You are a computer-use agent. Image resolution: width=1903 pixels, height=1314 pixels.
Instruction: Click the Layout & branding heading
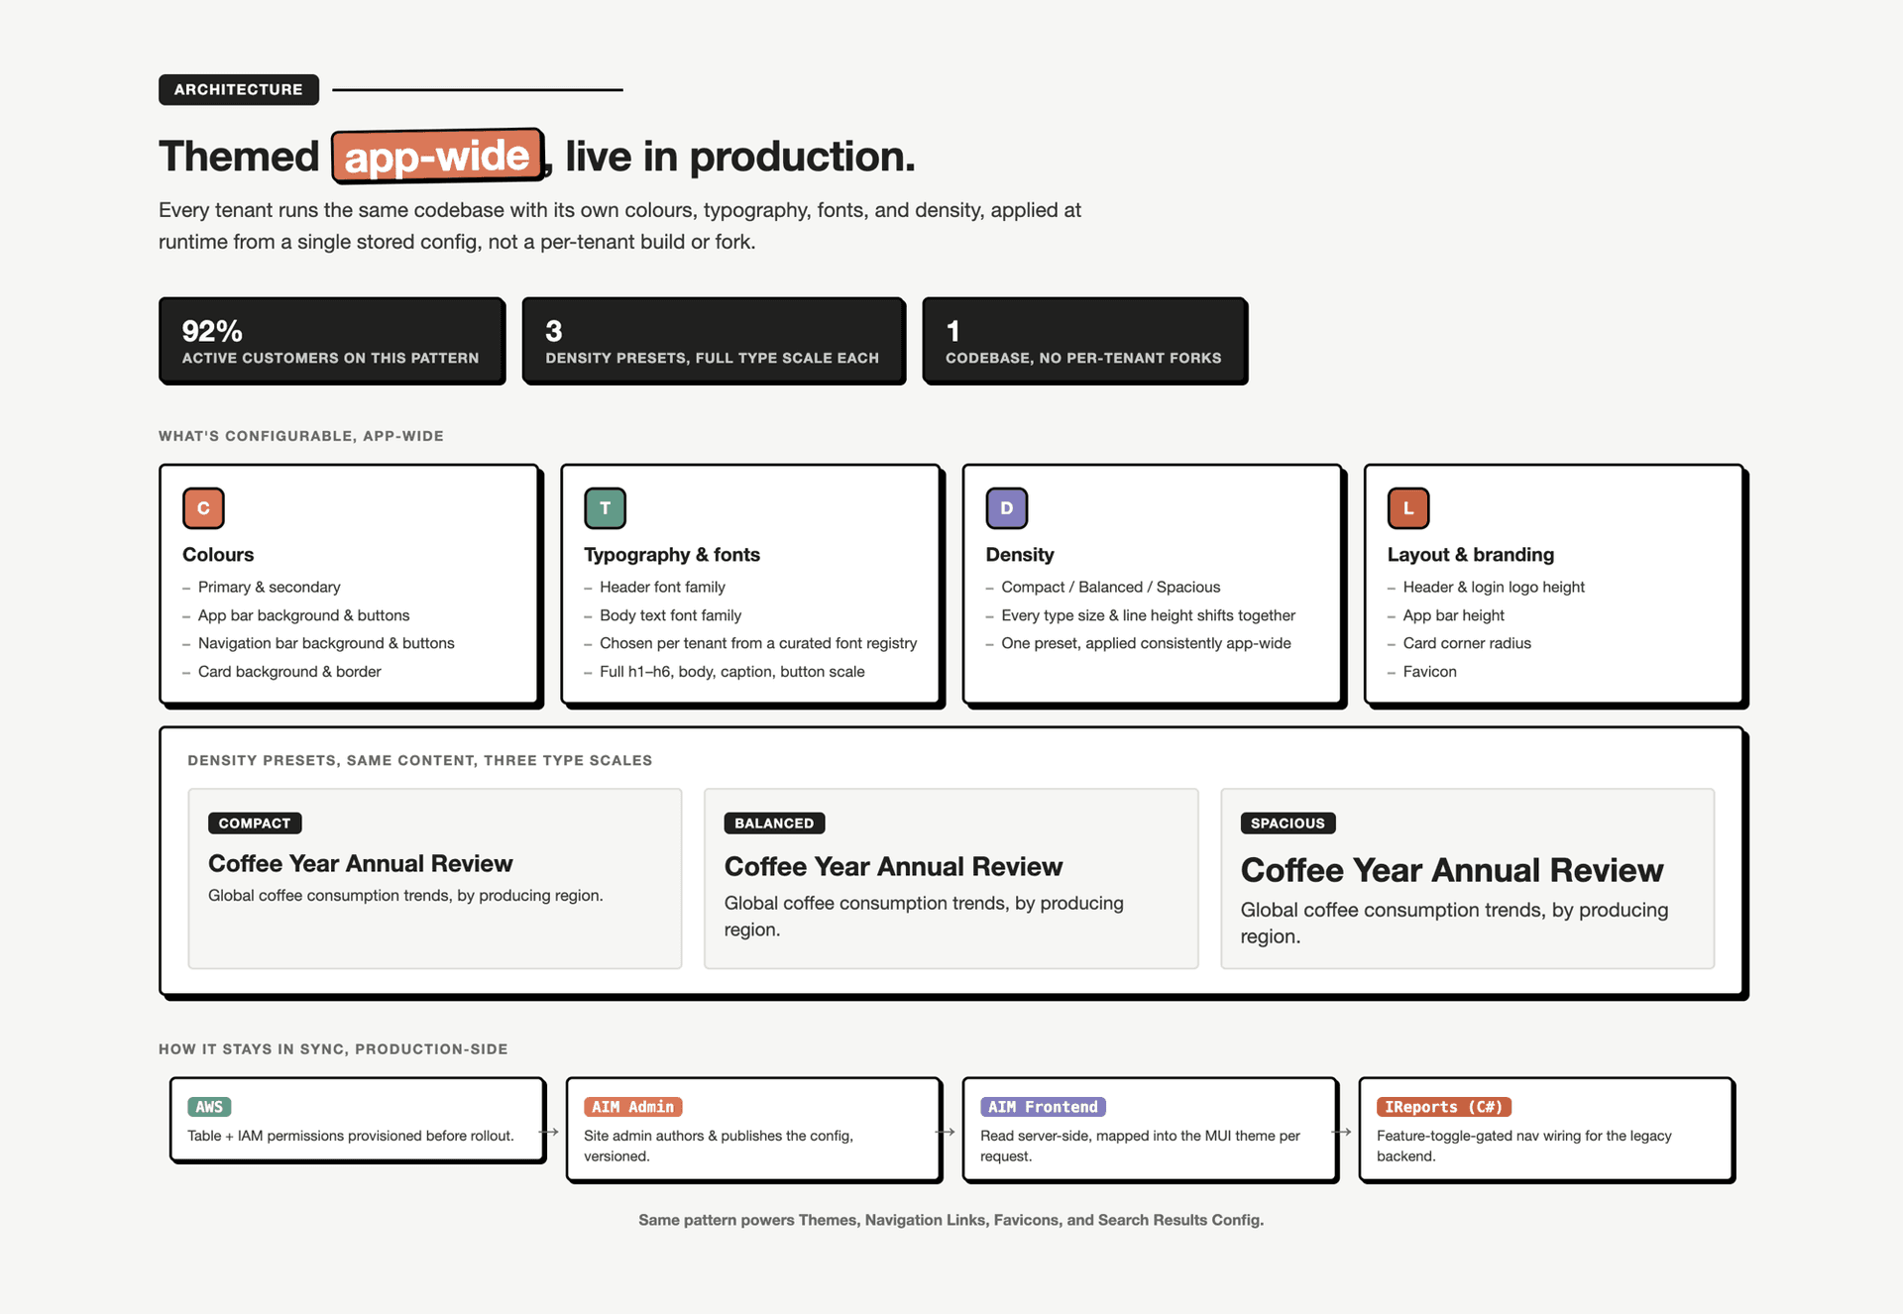pos(1471,555)
